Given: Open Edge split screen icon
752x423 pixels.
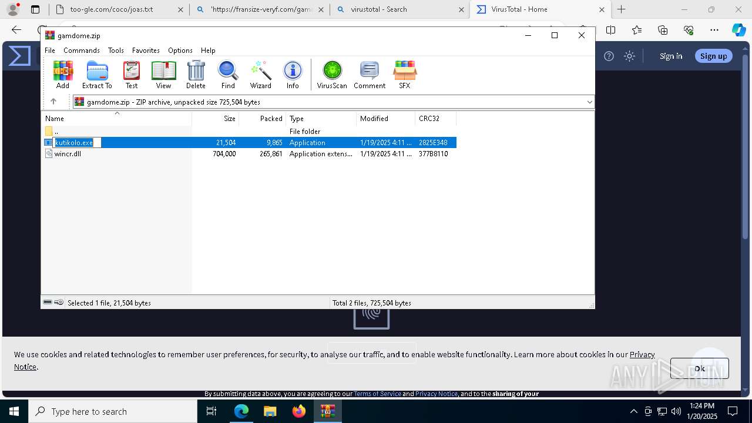Looking at the screenshot, I should (x=611, y=30).
